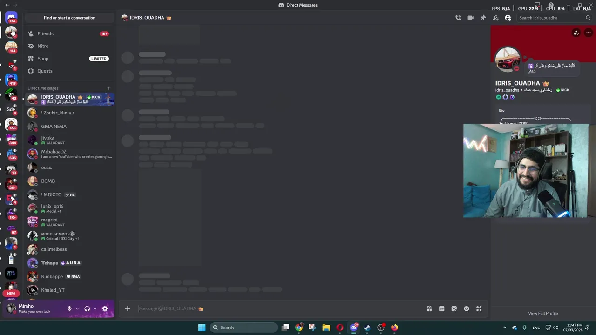Open File Explorer from taskbar
596x335 pixels.
[326, 328]
